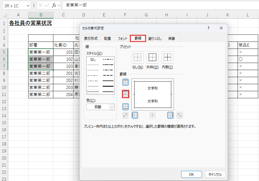Screen dimensions: 259x181
Task: Toggle the inside horizontal border button
Action: [x=125, y=94]
